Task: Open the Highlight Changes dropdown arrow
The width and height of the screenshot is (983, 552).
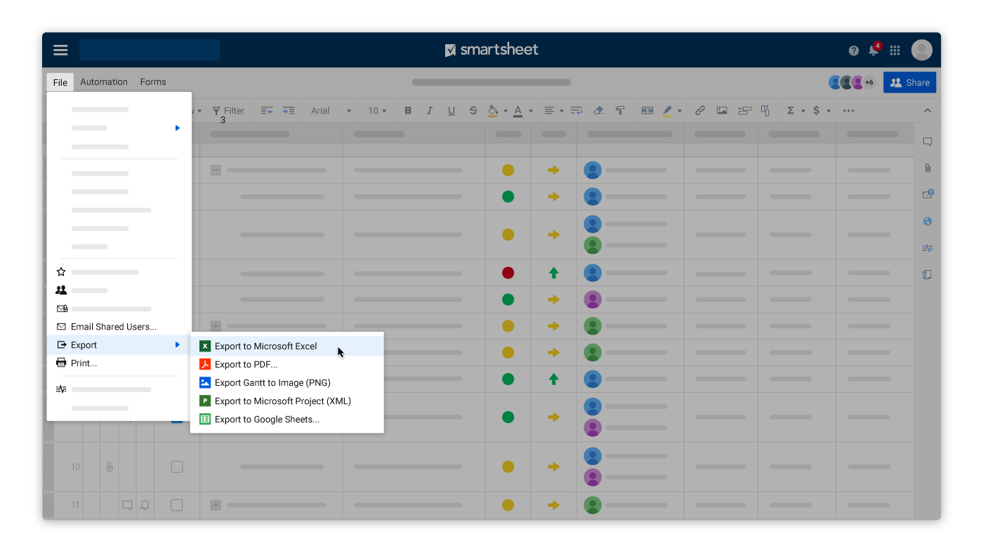Action: 680,112
